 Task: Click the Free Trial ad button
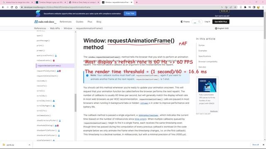click(x=130, y=14)
